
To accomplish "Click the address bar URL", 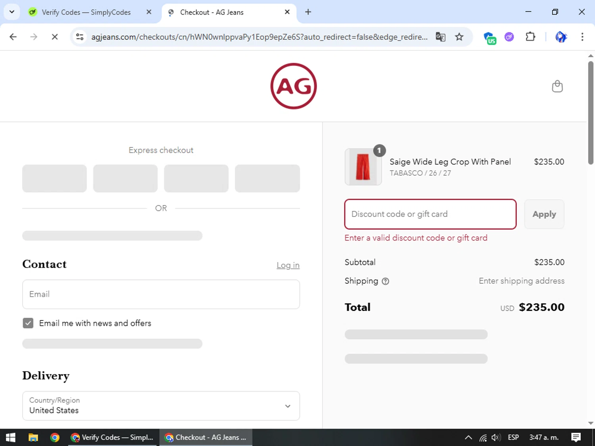I will pos(259,37).
